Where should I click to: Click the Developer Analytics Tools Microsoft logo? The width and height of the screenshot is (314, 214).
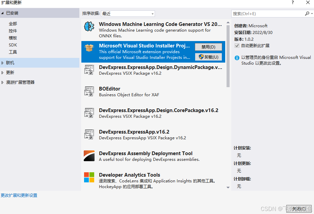click(89, 177)
